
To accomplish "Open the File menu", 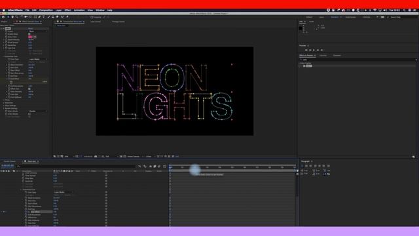I will tap(27, 10).
